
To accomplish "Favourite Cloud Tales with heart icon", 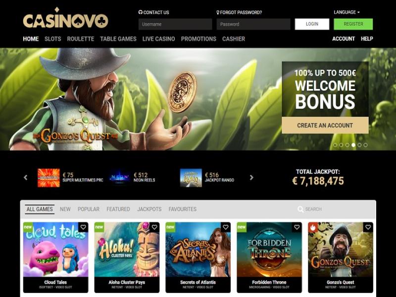I will [x=83, y=227].
